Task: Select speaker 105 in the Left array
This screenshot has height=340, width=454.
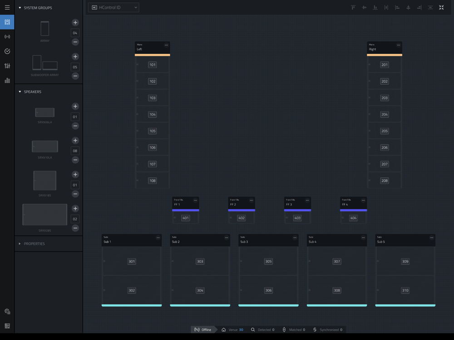Action: [x=152, y=131]
